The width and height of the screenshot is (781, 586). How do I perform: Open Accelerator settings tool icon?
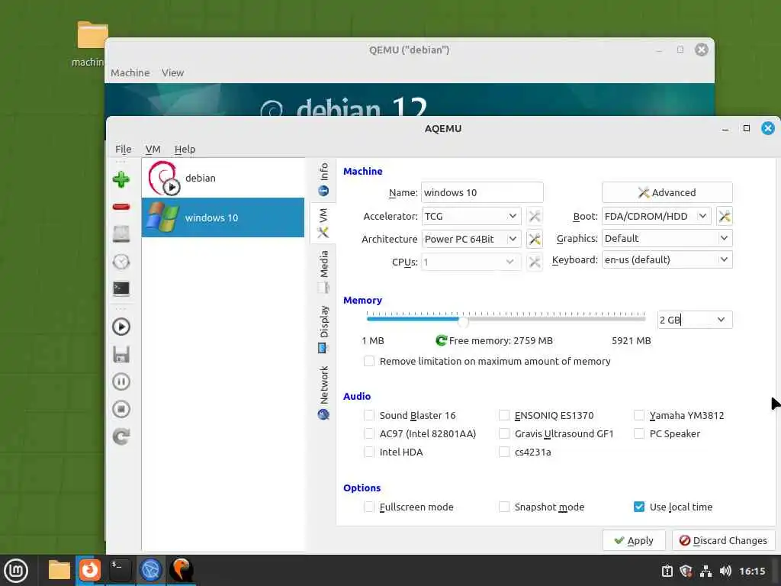[x=535, y=216]
